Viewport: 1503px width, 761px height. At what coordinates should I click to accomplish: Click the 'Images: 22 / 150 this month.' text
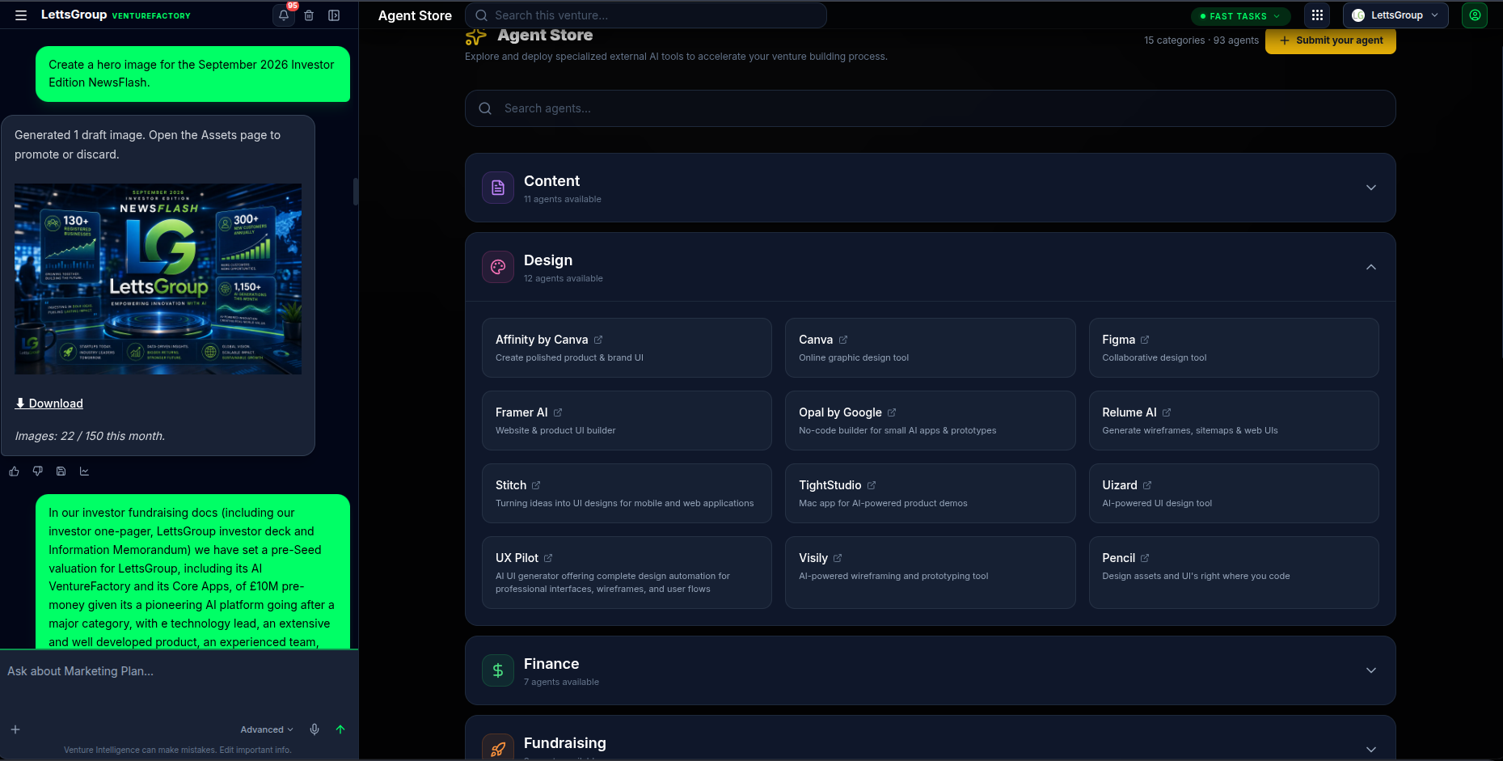coord(90,436)
